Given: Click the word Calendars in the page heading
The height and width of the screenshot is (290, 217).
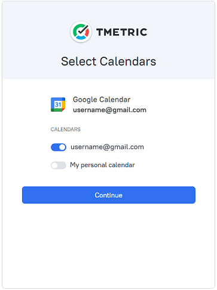Looking at the screenshot, I should [x=128, y=61].
